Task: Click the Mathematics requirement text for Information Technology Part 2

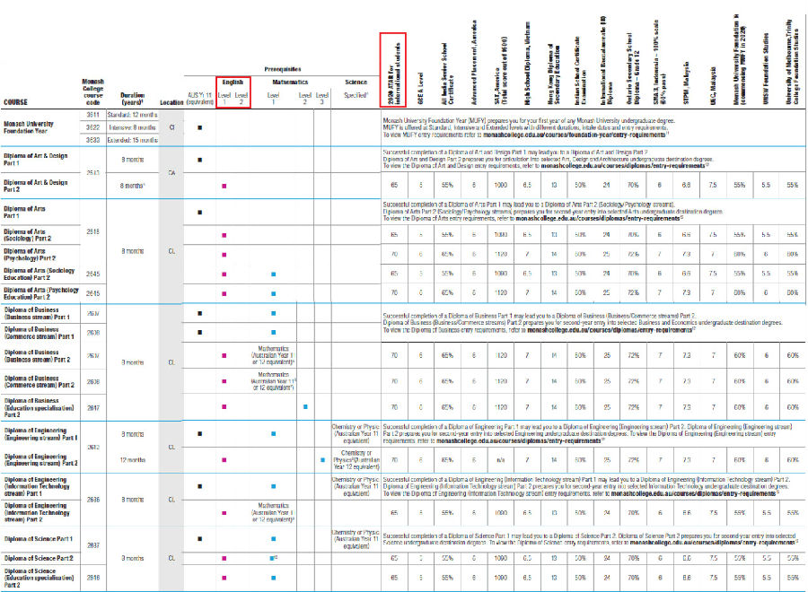Action: [274, 513]
